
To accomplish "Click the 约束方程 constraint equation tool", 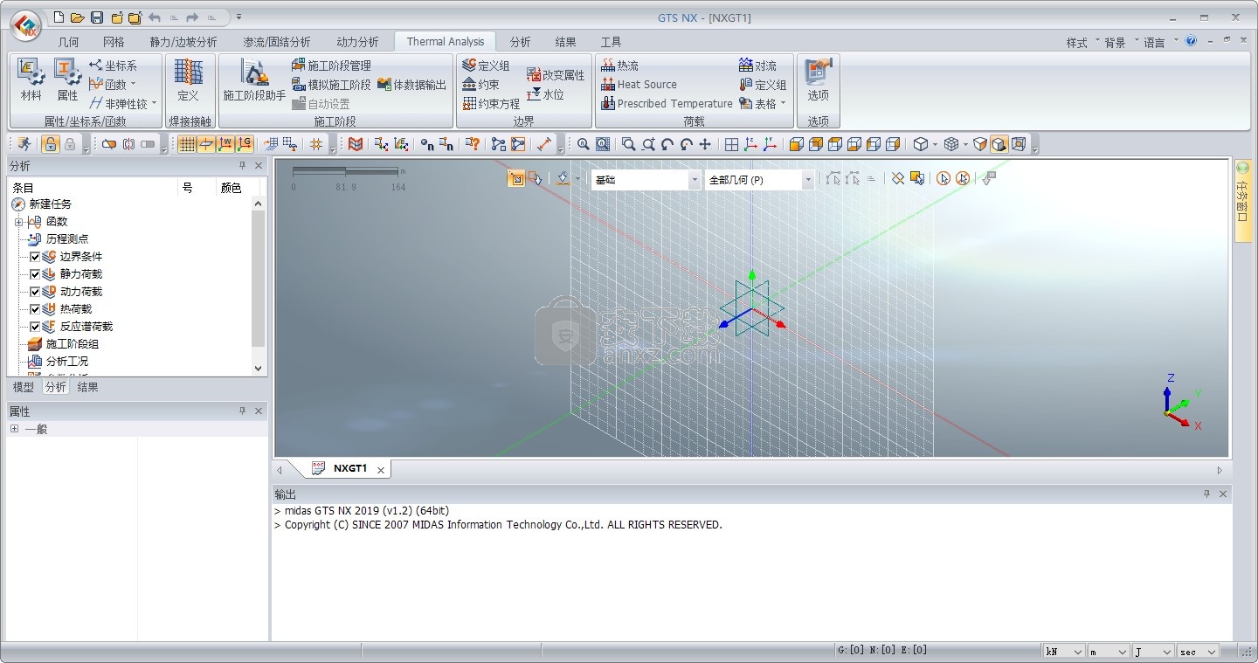I will pos(491,103).
